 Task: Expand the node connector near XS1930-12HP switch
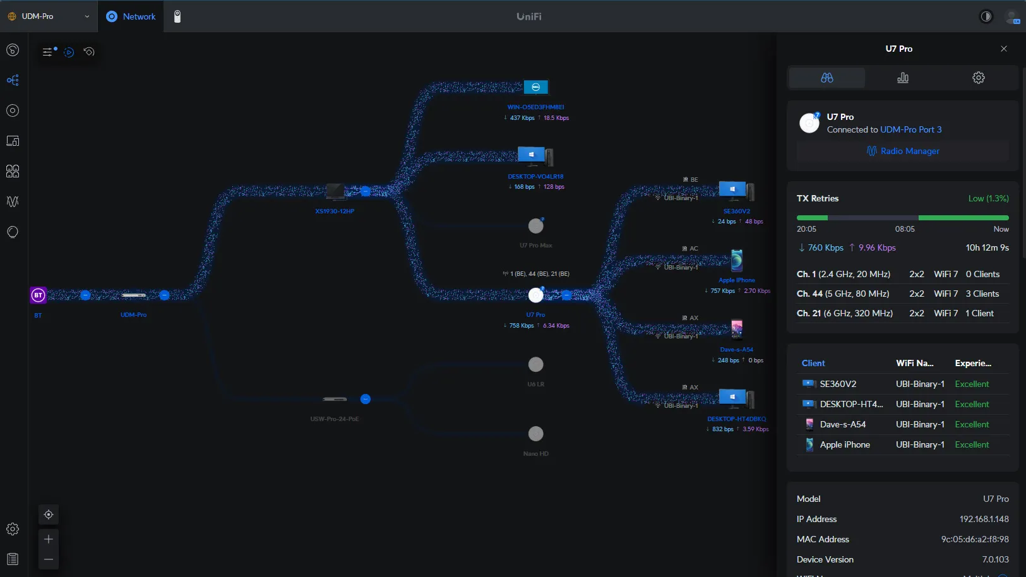[x=365, y=191]
